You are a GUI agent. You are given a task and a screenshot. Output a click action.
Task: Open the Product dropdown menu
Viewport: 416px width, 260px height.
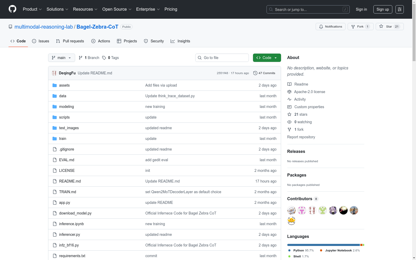coord(32,9)
